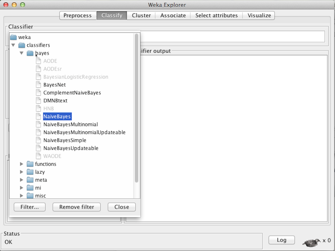335x251 pixels.
Task: Open the Select attributes tab
Action: [216, 15]
